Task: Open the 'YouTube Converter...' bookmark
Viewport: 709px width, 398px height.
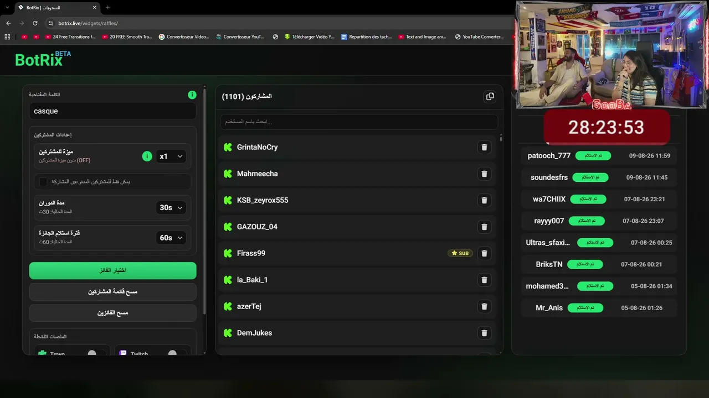Action: [x=480, y=37]
